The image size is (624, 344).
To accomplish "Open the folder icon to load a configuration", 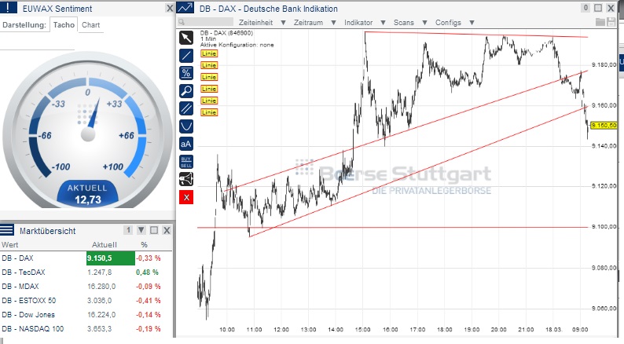I will [600, 22].
